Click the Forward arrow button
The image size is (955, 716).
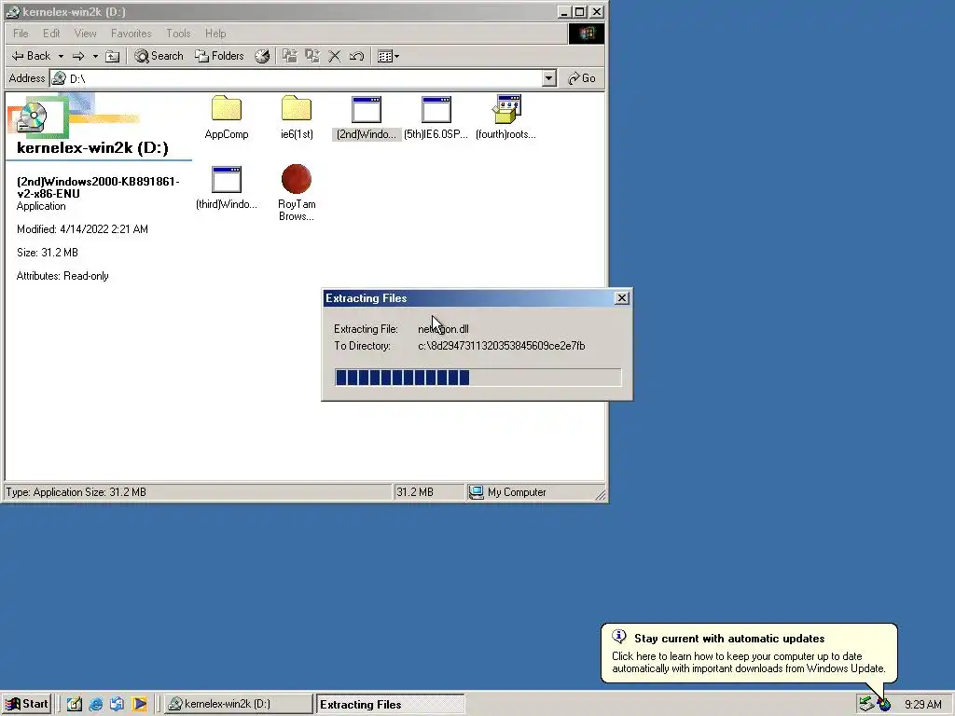[78, 56]
